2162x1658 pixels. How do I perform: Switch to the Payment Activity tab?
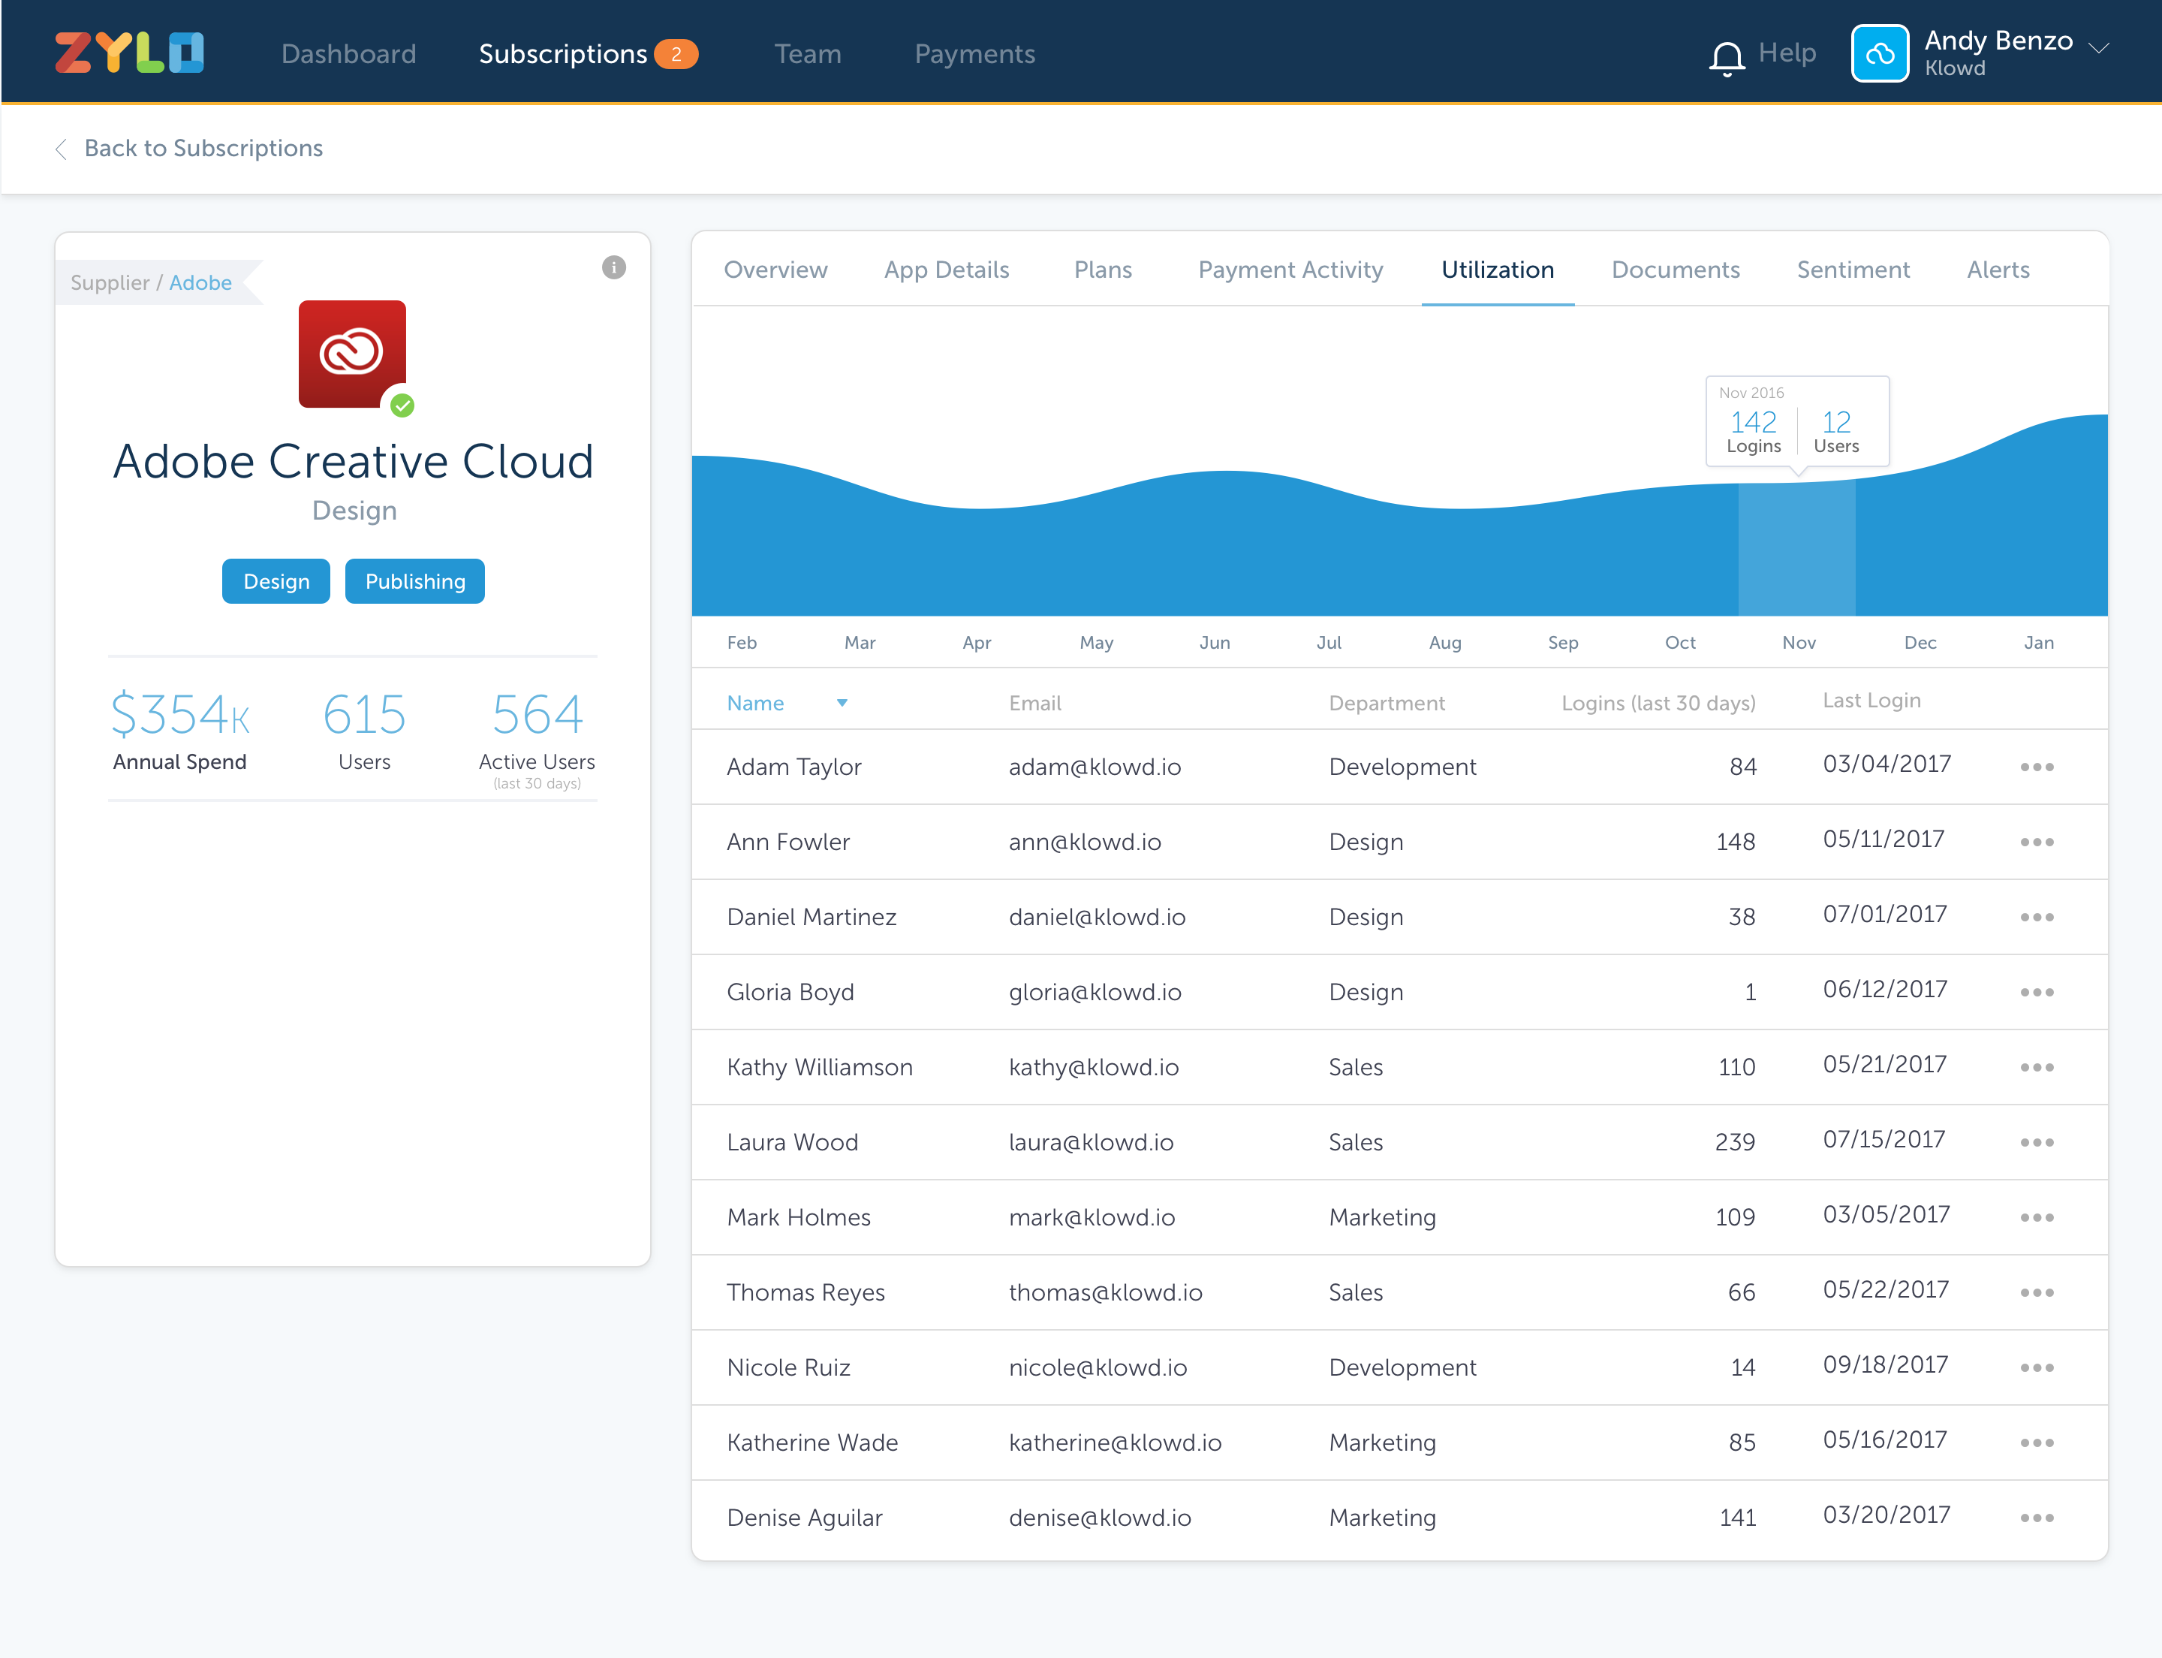(x=1290, y=270)
